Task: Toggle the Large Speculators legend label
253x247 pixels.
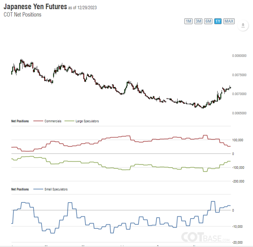Action: pos(87,121)
